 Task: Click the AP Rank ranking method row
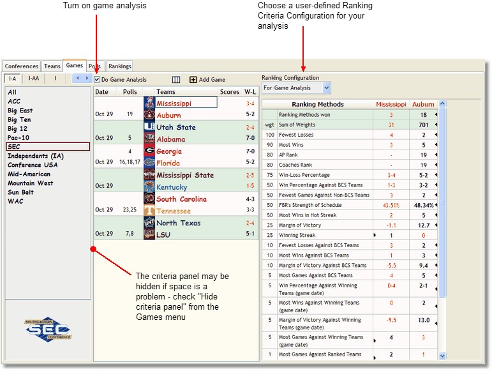click(350, 155)
